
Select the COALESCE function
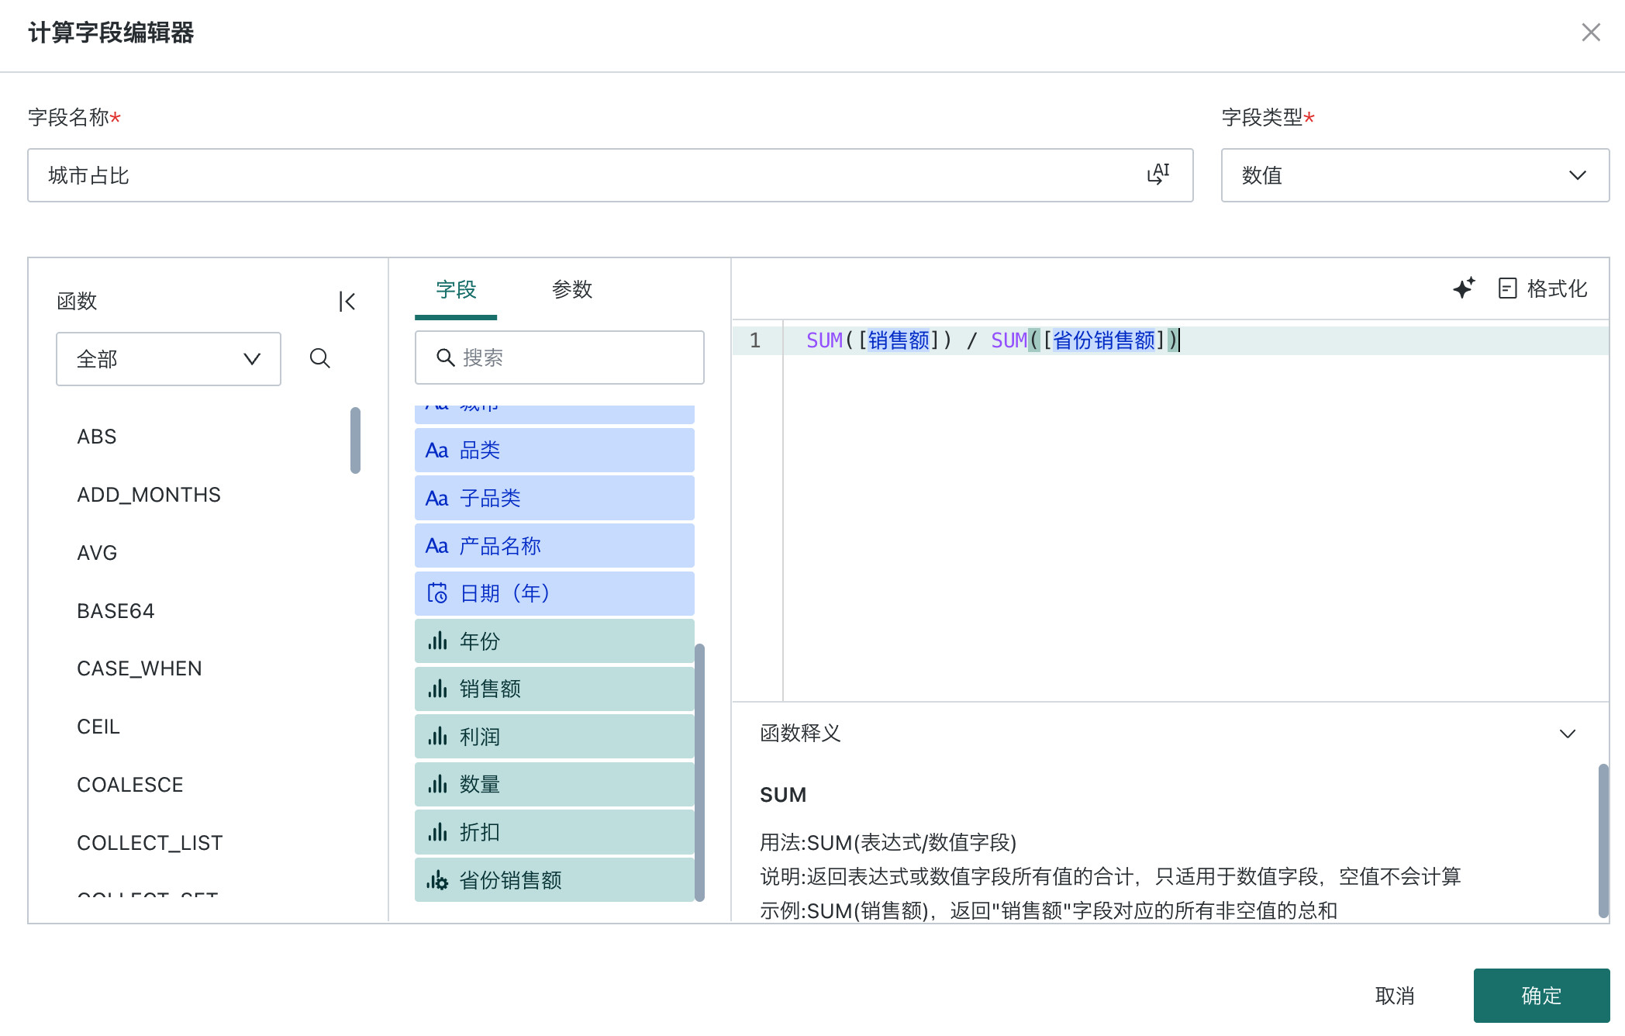tap(130, 785)
